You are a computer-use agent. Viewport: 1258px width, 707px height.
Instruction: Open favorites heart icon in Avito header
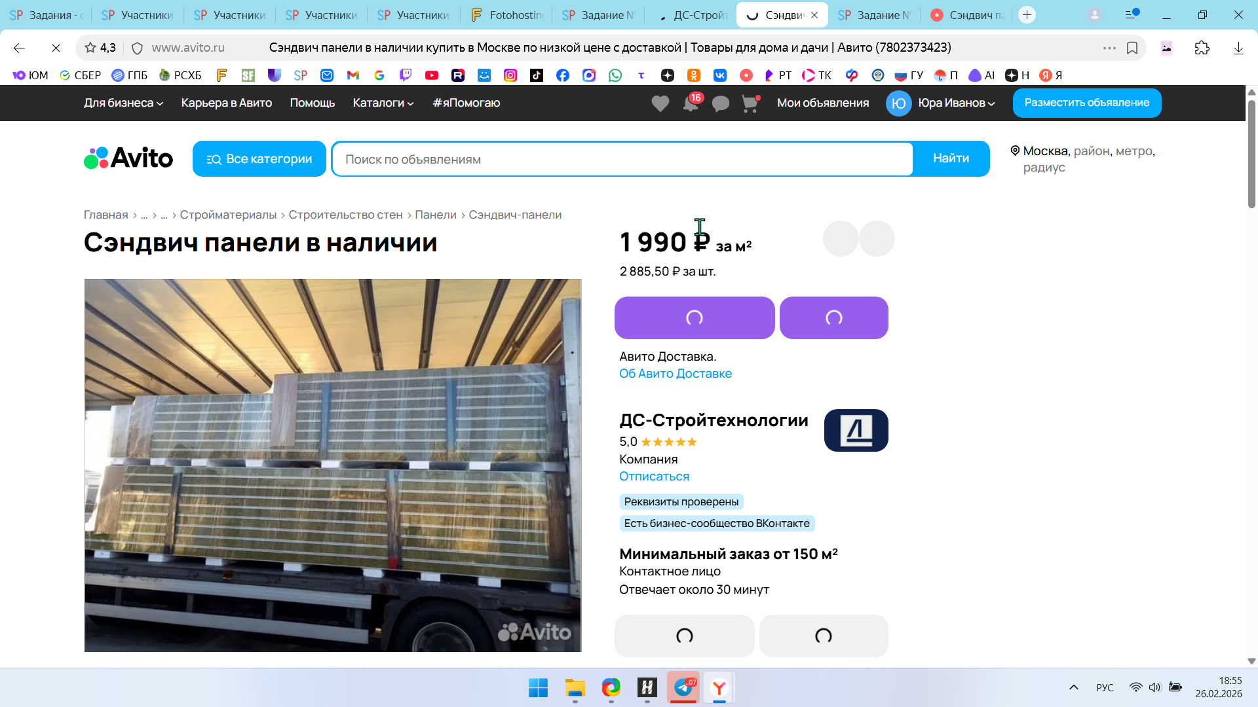coord(660,103)
